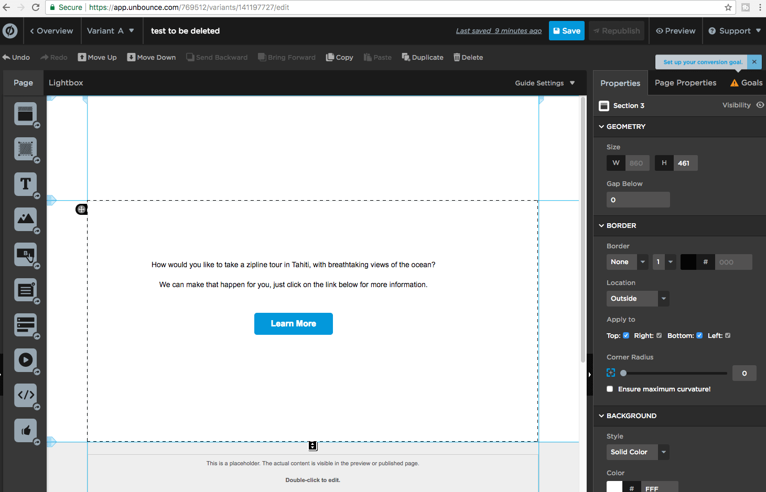Click the Preview button
Image resolution: width=766 pixels, height=492 pixels.
click(676, 31)
